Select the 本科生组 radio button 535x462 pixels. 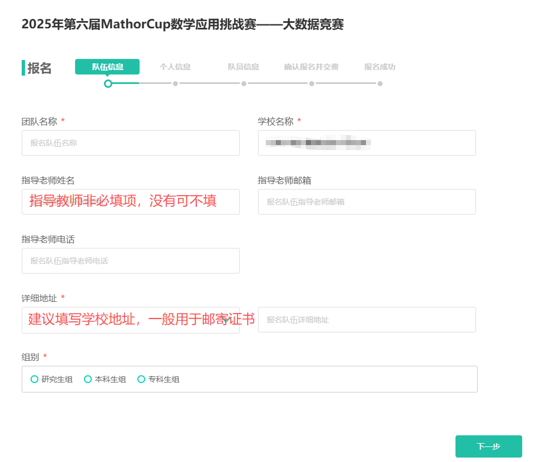pos(88,379)
